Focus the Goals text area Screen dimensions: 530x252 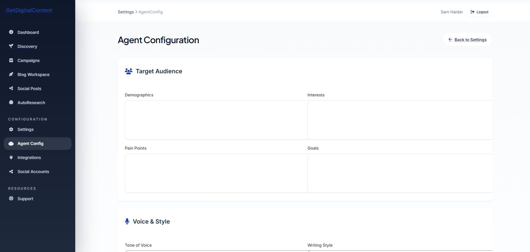coord(400,173)
